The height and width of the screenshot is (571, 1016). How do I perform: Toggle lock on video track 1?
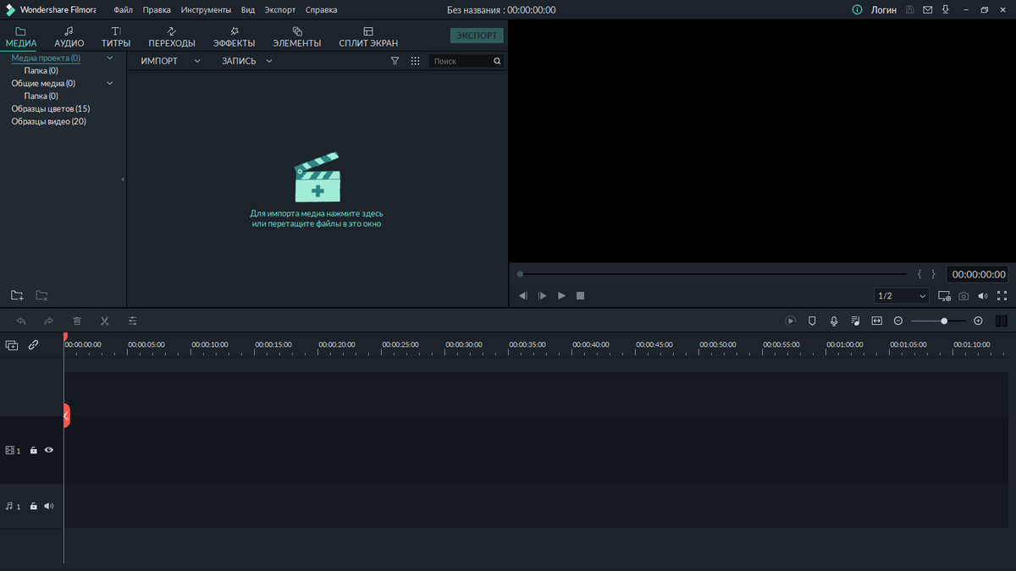[x=33, y=451]
